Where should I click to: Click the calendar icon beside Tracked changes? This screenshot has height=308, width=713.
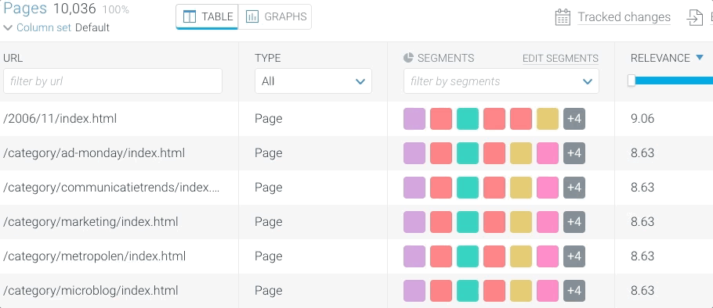coord(563,17)
